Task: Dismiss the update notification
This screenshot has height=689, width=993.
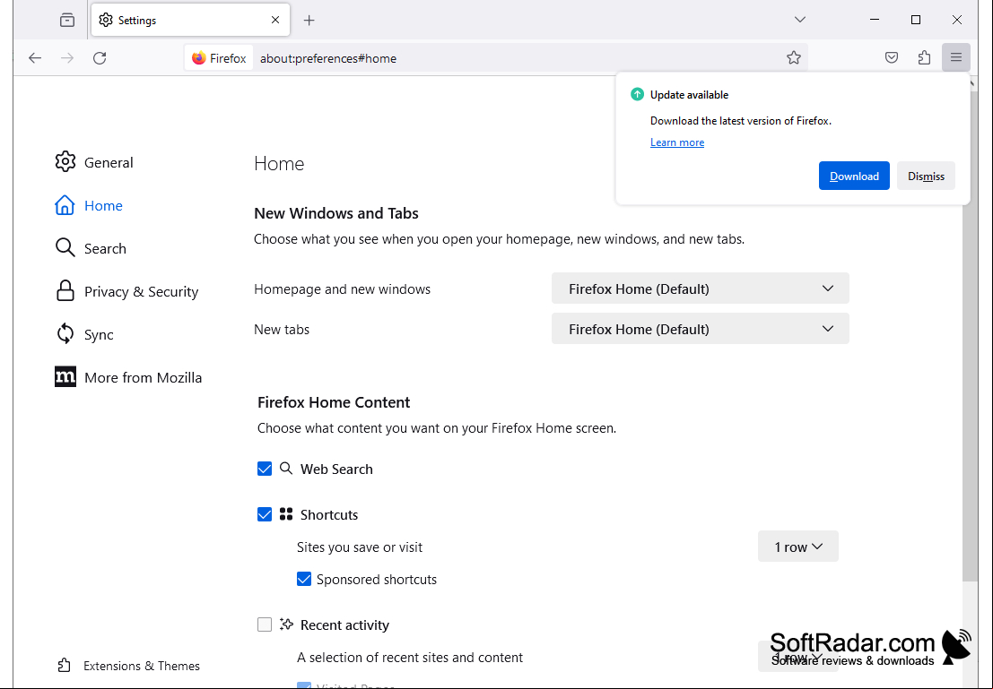Action: tap(926, 176)
